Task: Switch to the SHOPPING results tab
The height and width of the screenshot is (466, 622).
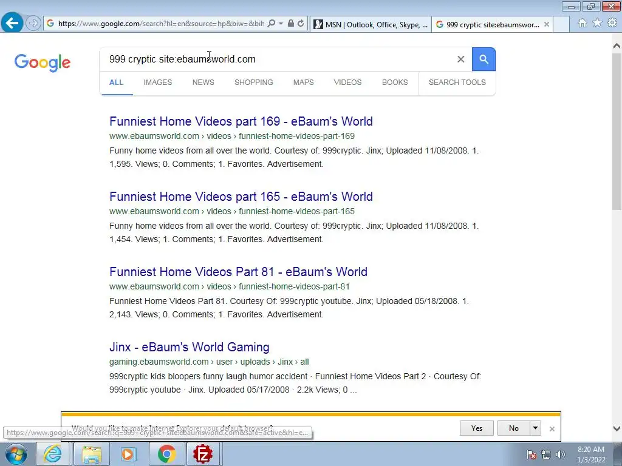Action: [253, 83]
